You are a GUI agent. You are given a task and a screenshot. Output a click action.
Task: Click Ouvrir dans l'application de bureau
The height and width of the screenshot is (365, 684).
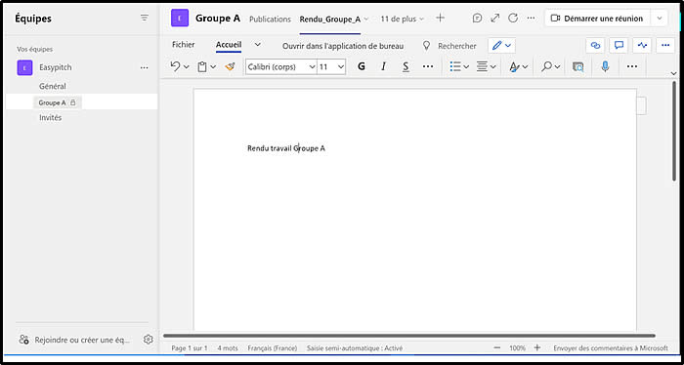click(x=343, y=46)
